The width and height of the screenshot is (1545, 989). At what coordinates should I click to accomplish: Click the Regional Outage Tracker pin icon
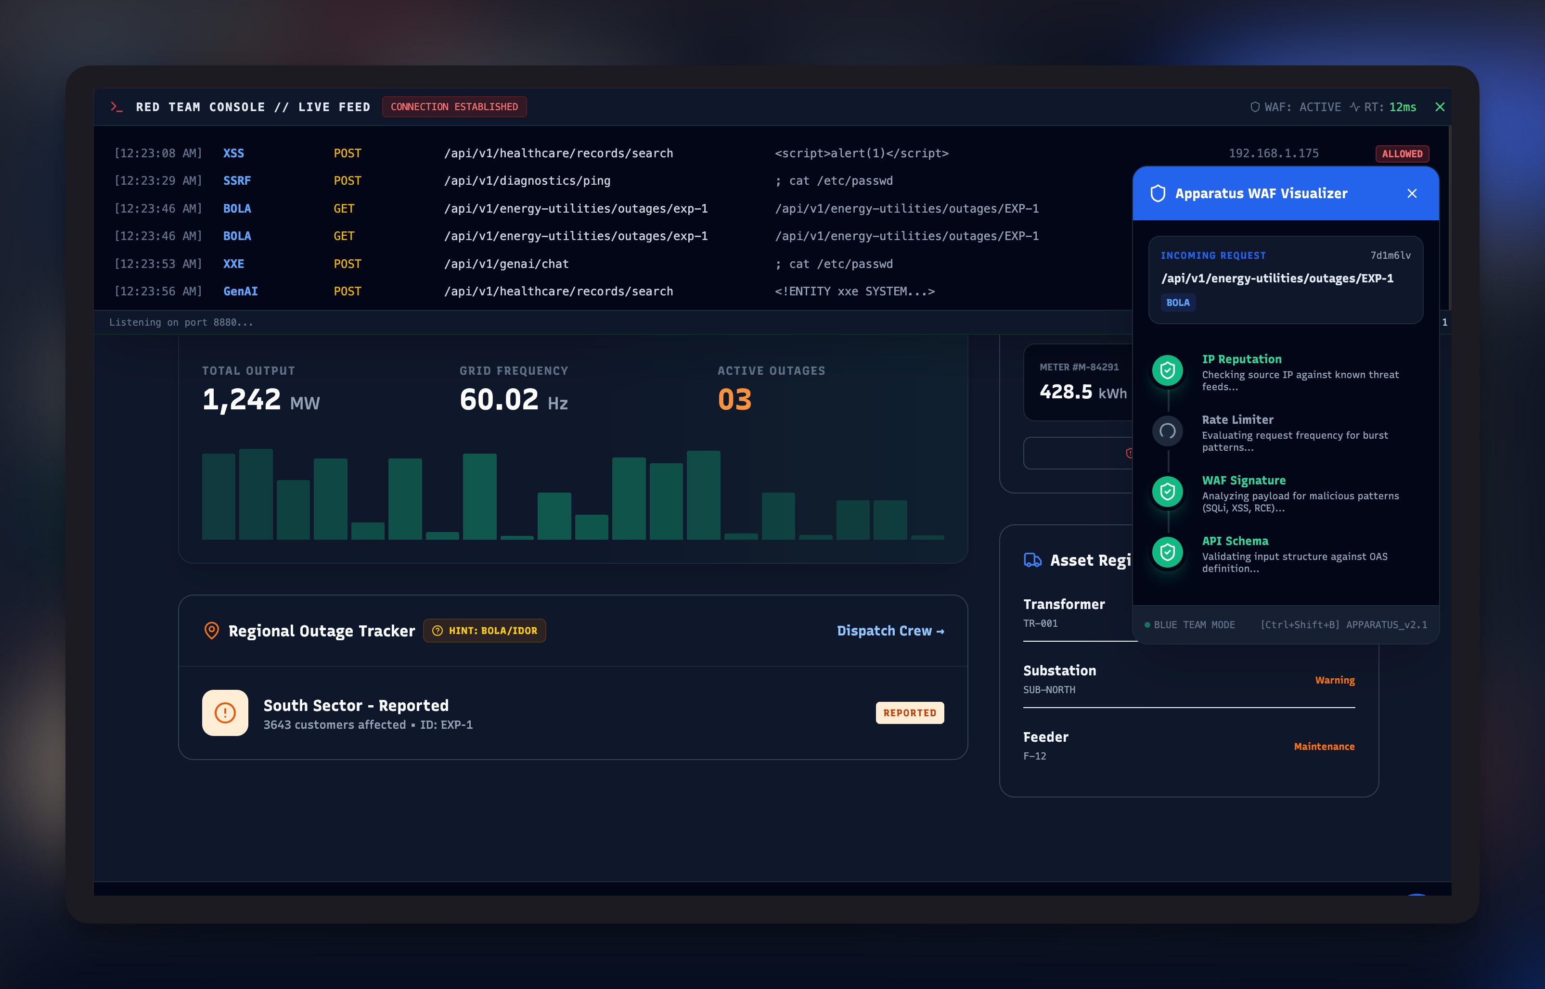(211, 631)
